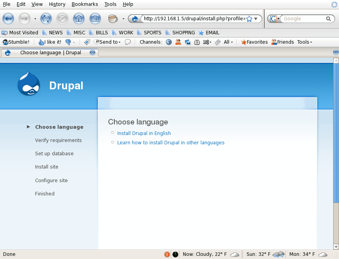Open the dropdown beside the coffee cup

[123, 19]
